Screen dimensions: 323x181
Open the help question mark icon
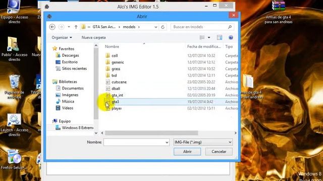(231, 38)
